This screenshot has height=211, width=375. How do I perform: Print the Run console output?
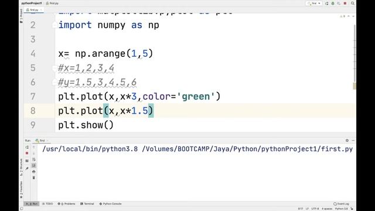coord(34,172)
